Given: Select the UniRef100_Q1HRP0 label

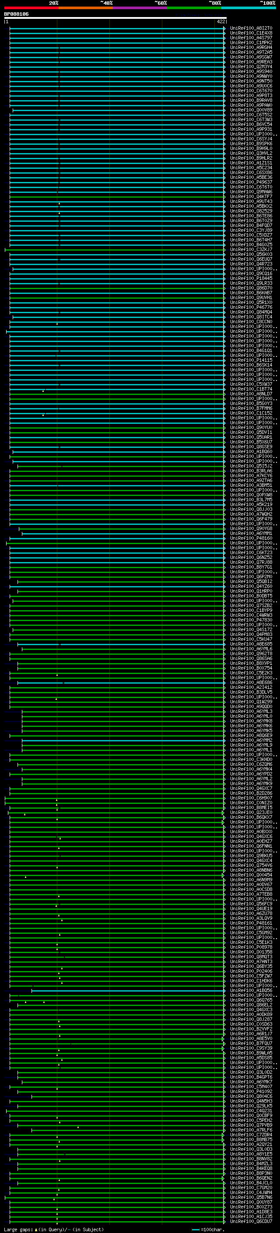Looking at the screenshot, I should pos(251,591).
